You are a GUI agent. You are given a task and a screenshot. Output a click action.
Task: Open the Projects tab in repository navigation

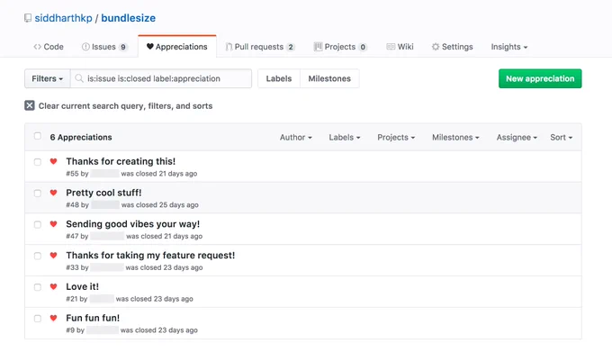point(340,47)
